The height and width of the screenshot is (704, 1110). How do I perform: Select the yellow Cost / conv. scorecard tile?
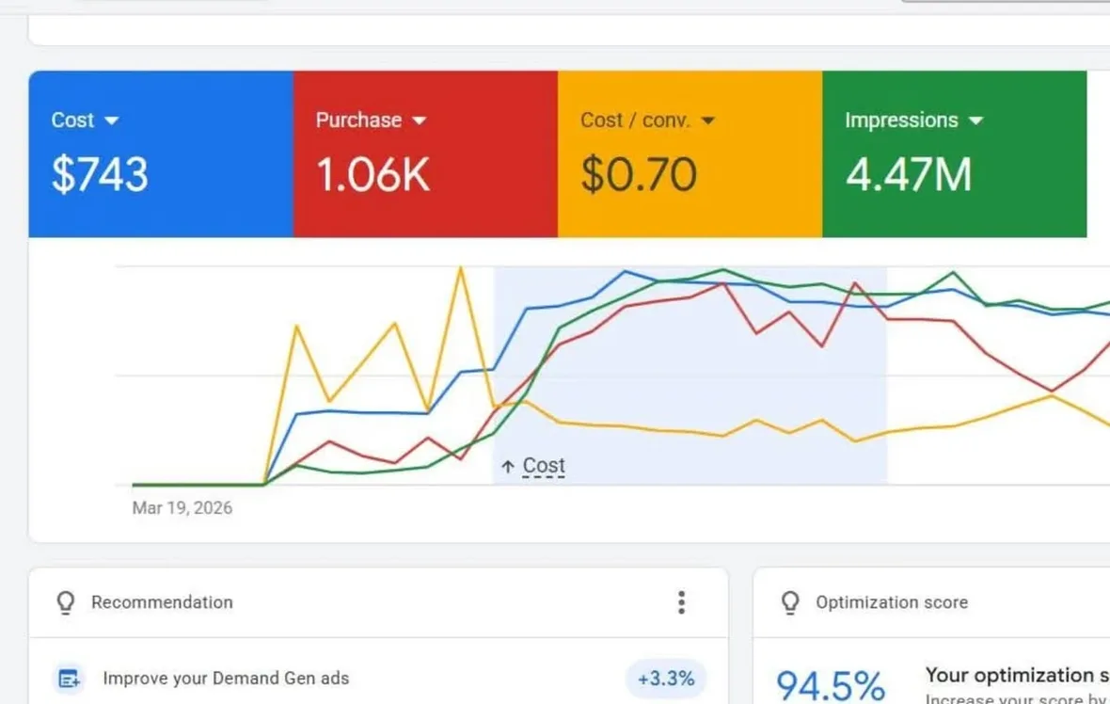[690, 153]
